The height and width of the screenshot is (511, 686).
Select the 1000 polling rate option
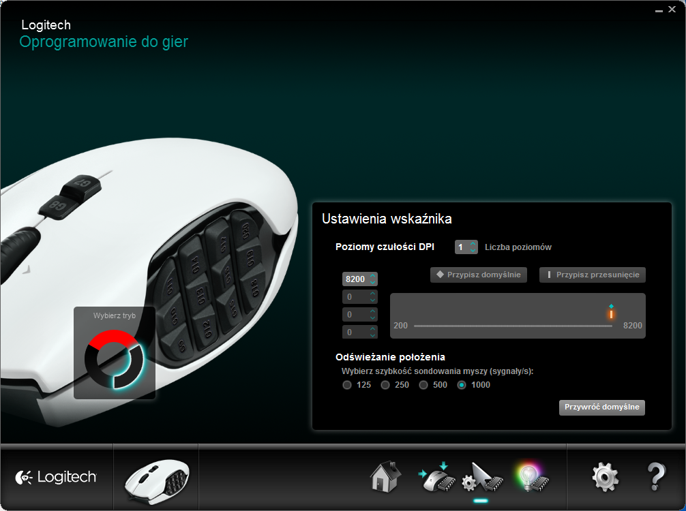click(x=462, y=385)
